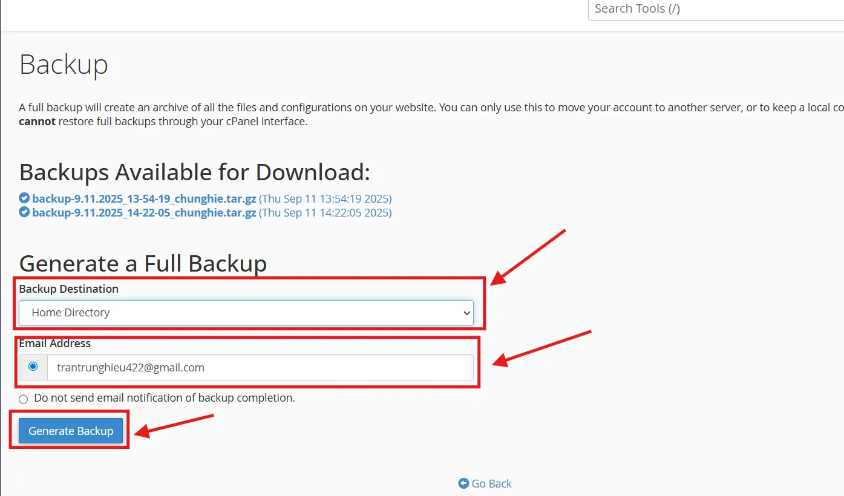Follow the Go Back link text
The image size is (844, 496).
491,483
